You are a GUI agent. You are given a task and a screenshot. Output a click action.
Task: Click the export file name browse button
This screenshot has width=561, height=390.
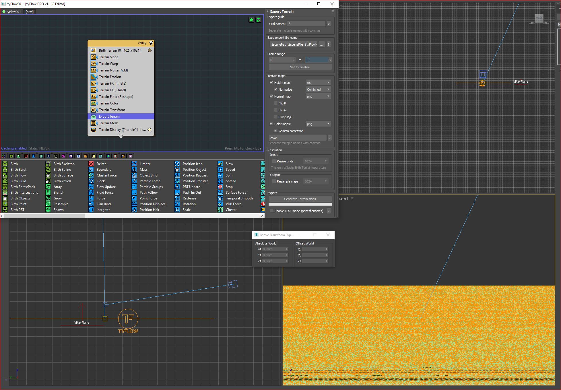pos(322,44)
